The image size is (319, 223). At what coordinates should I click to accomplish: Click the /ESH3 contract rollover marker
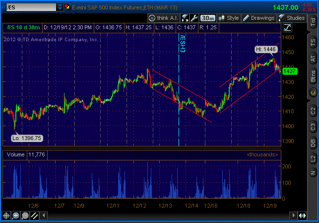(x=183, y=44)
